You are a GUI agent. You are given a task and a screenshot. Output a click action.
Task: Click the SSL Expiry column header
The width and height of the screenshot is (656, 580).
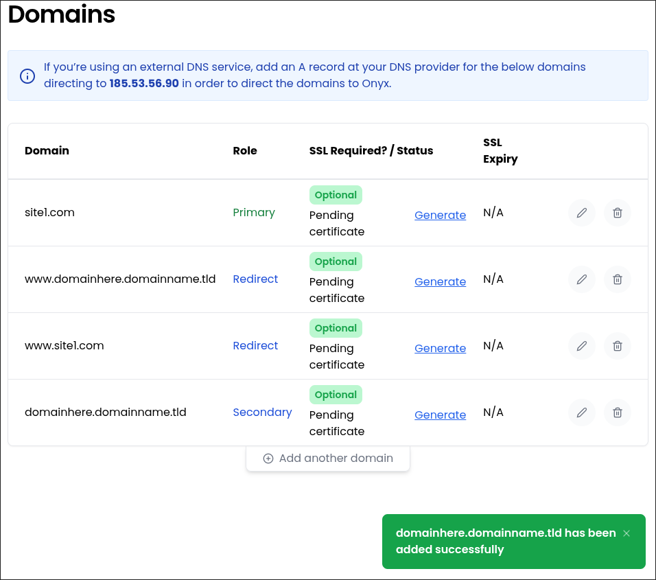pyautogui.click(x=500, y=150)
